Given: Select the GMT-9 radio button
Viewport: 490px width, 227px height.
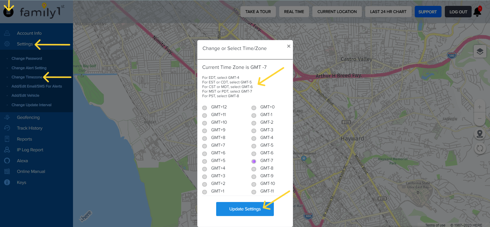Looking at the screenshot, I should (254, 176).
